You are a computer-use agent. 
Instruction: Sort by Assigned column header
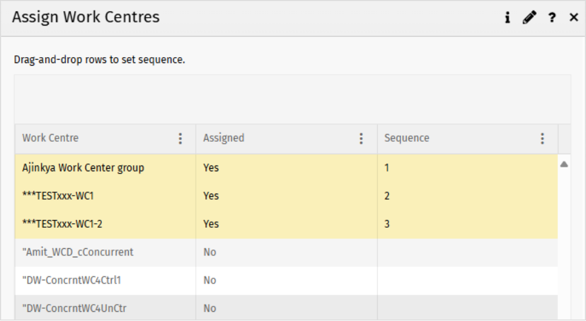[224, 139]
